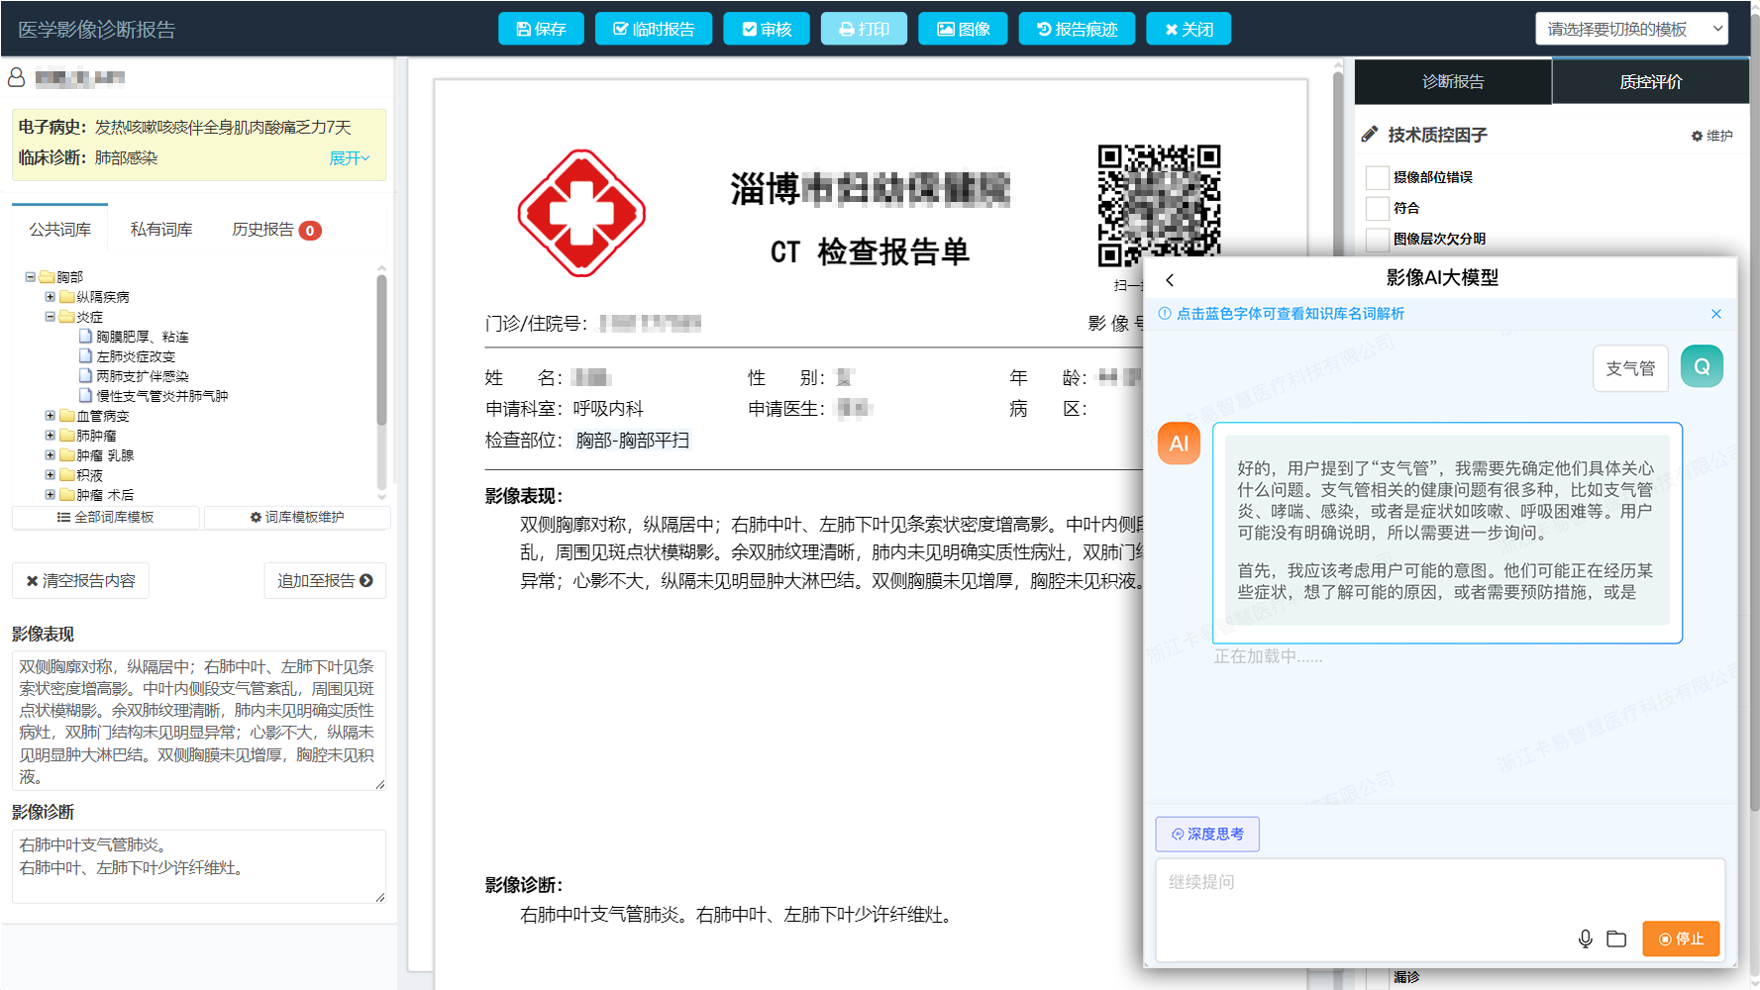Click the 保存 save icon in the toolbar
Screen dimensions: 1760x990
tap(522, 29)
